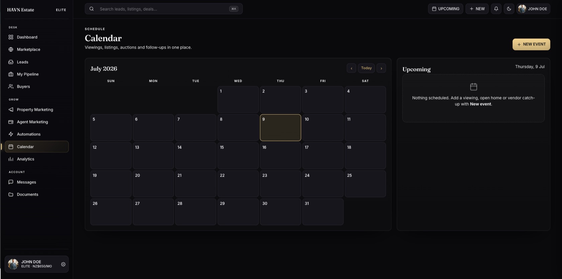This screenshot has width=562, height=279.
Task: Click the search leads input field
Action: (x=164, y=9)
